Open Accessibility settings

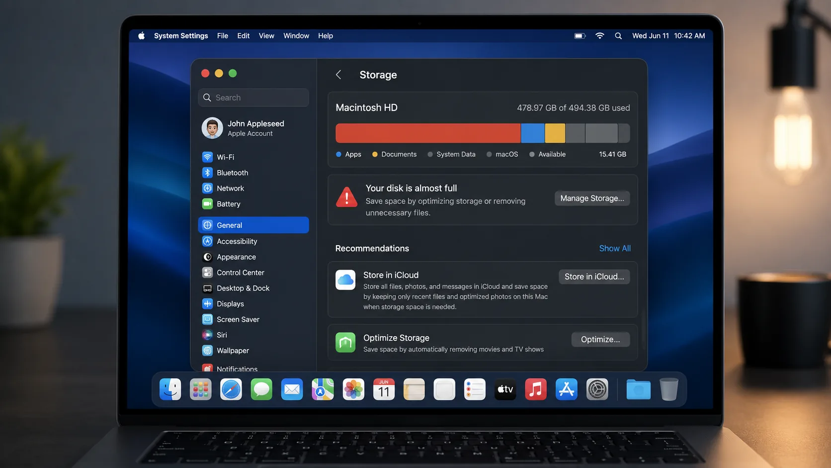pyautogui.click(x=253, y=241)
